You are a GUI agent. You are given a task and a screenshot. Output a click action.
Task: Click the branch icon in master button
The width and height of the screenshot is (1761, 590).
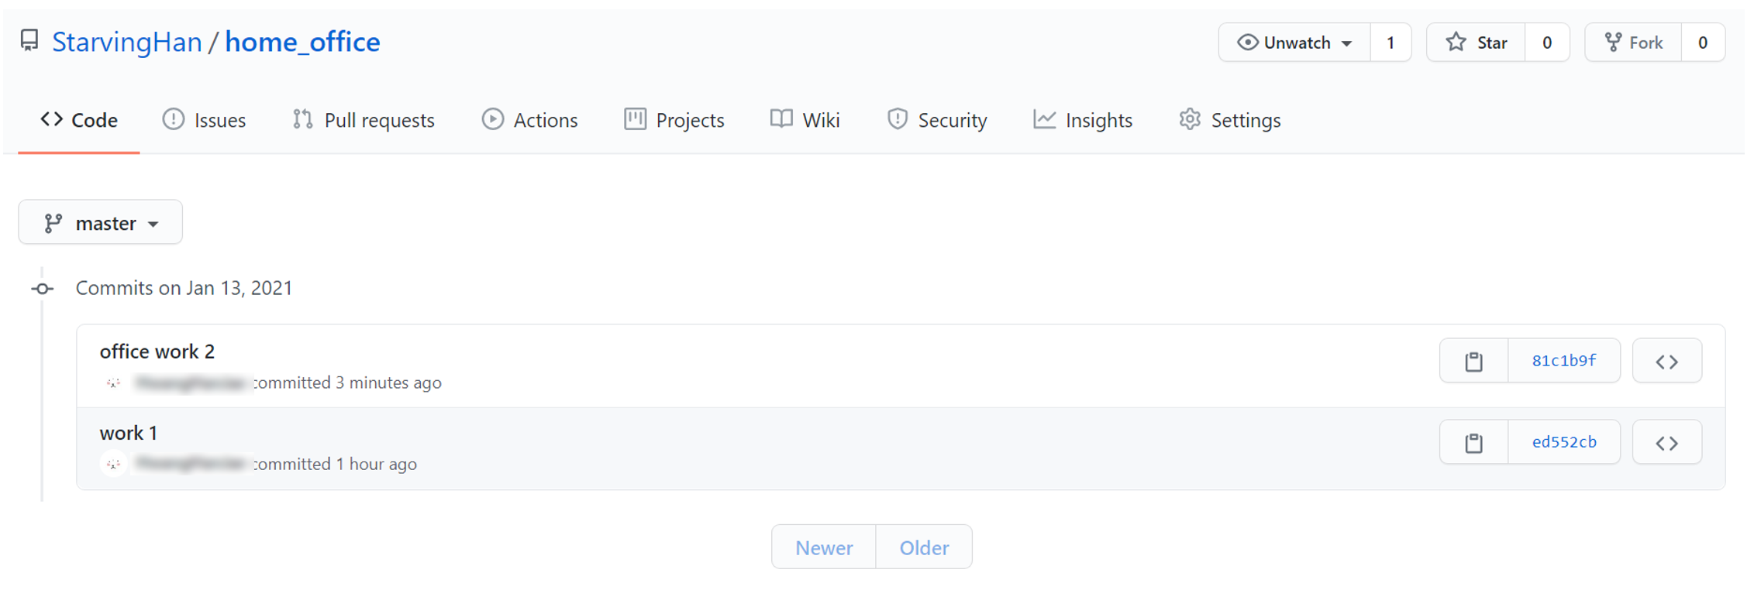point(53,223)
